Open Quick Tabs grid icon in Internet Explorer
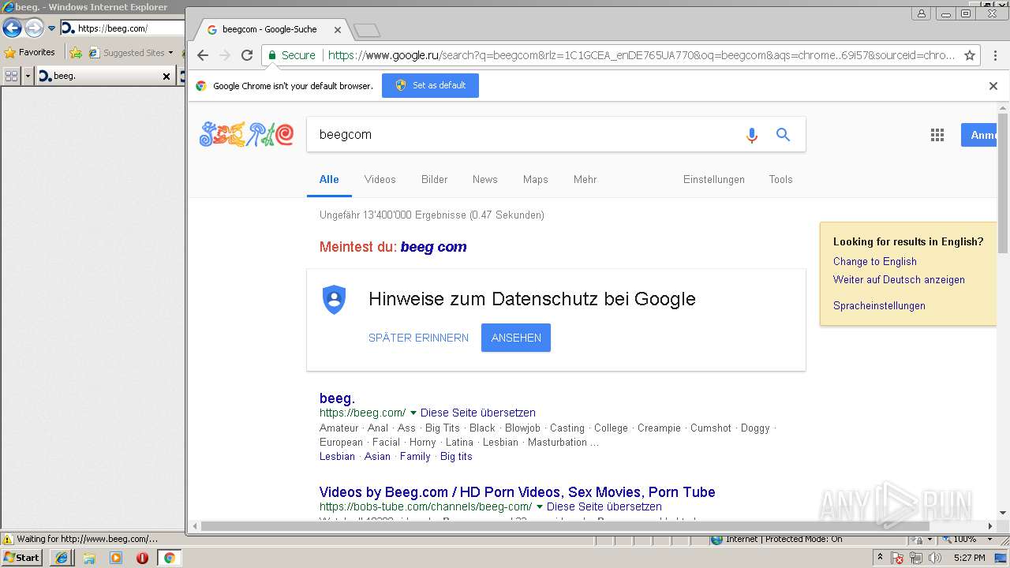The height and width of the screenshot is (568, 1010). coord(12,76)
